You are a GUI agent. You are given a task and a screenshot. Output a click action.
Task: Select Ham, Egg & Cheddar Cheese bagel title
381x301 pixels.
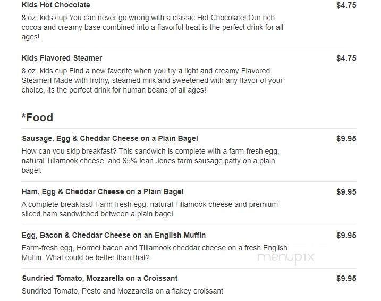[103, 191]
